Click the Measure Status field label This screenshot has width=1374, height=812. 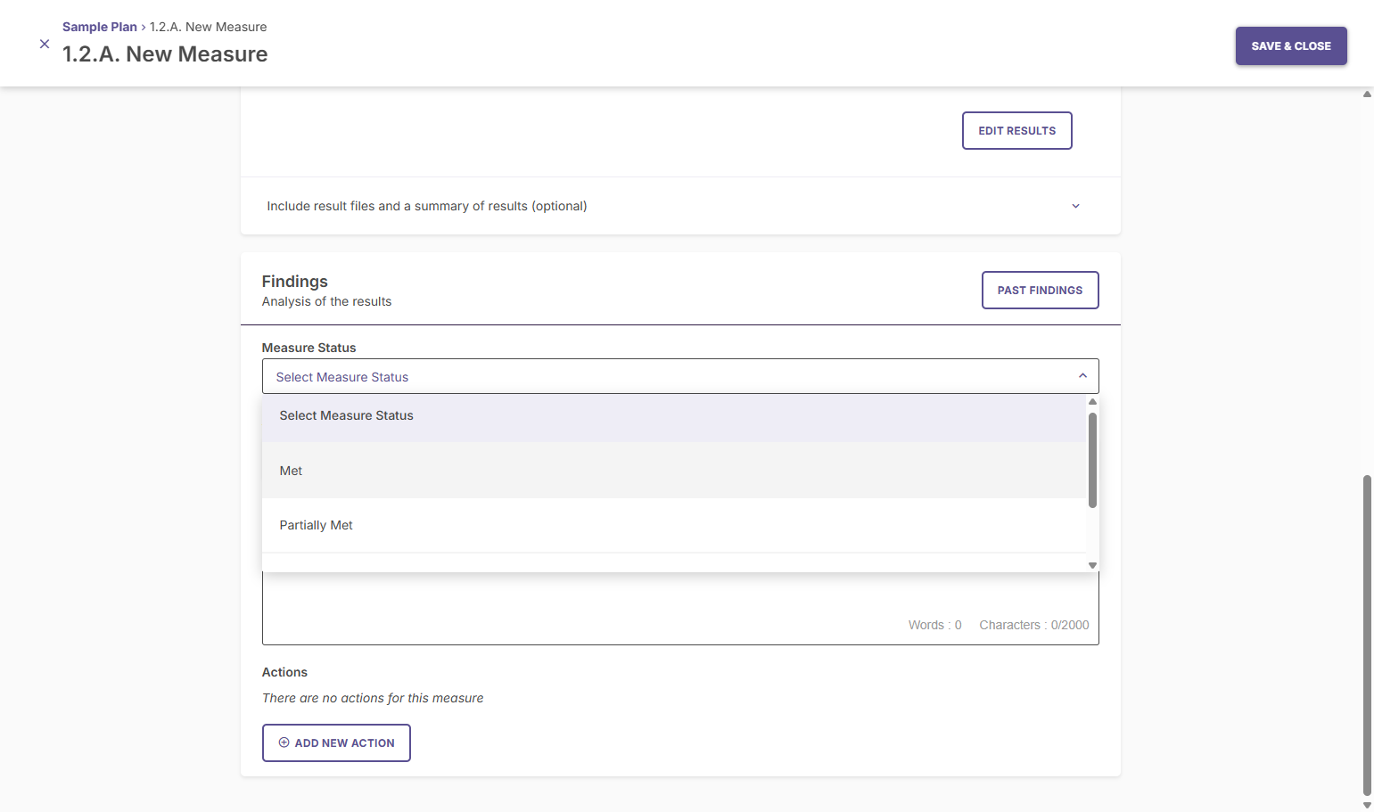tap(309, 348)
